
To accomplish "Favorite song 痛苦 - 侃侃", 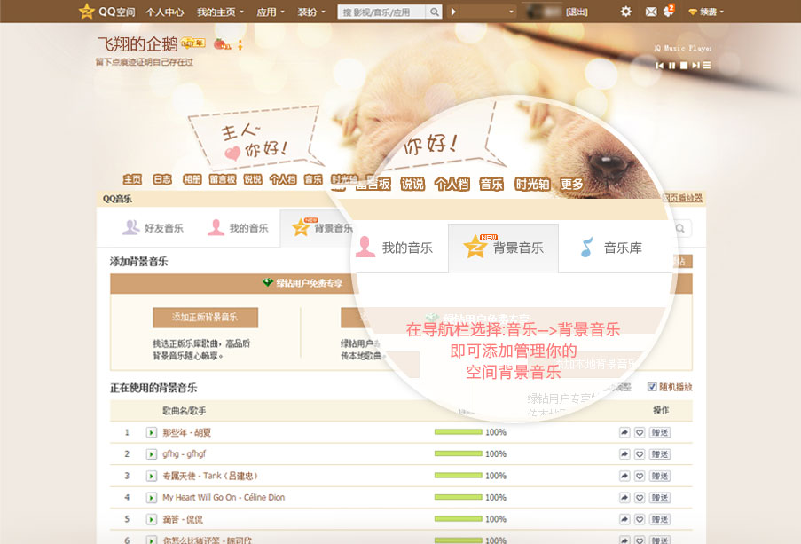I will coord(640,519).
